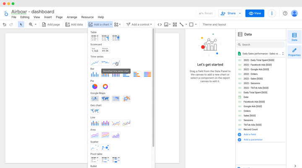
Task: Select the first Pivot table chart
Action: pos(95,160)
